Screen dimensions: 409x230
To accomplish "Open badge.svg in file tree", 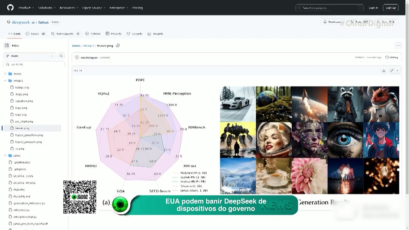I will (22, 88).
